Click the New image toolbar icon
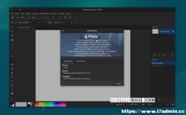The image size is (186, 115). (x=13, y=18)
